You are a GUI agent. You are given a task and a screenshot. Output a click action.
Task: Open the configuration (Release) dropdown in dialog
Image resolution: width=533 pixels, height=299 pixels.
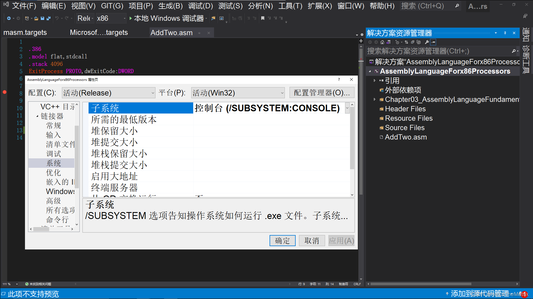[109, 93]
